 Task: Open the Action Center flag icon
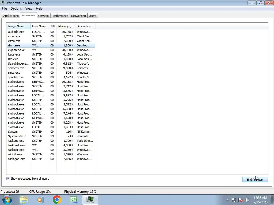tap(241, 200)
